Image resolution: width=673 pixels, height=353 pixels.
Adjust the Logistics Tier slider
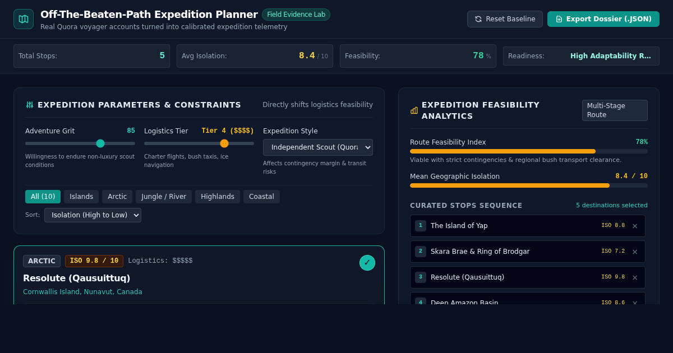pos(199,143)
